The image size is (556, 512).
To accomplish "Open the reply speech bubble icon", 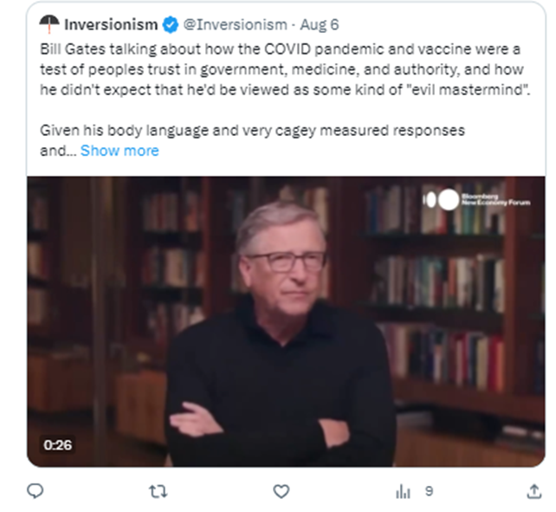I will [36, 491].
